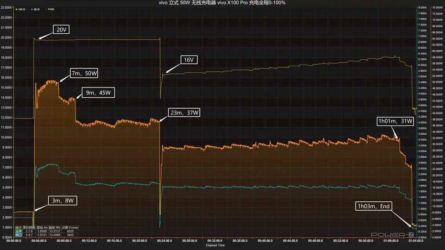Screen dimensions: 445x250
Task: Click the 1:7:8 cumulative time value
Action: coord(29,231)
